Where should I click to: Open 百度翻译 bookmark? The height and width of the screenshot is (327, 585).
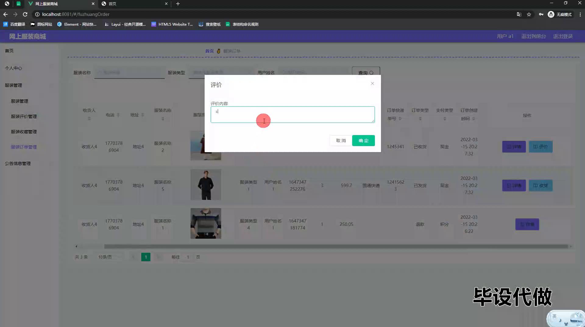(14, 24)
